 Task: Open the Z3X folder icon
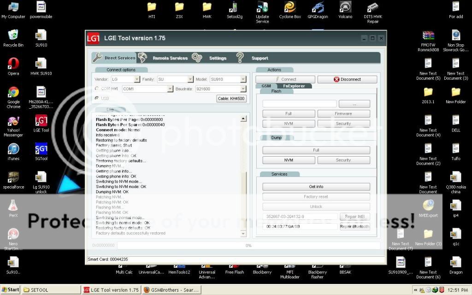pos(179,10)
